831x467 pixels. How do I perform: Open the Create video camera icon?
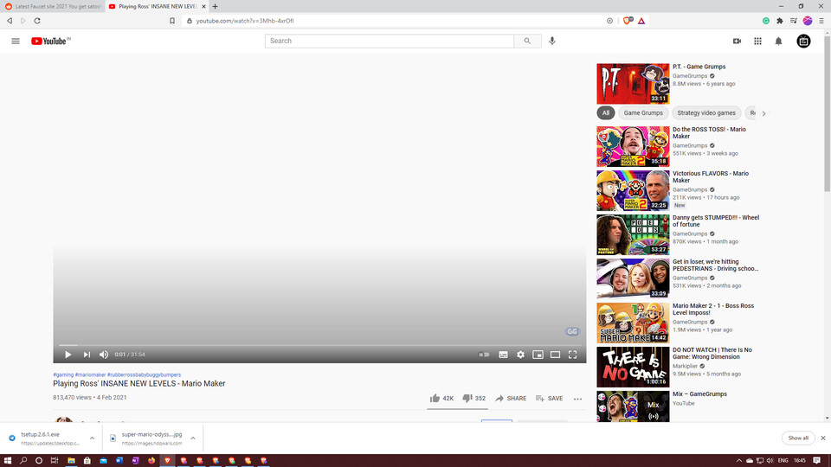pos(737,41)
